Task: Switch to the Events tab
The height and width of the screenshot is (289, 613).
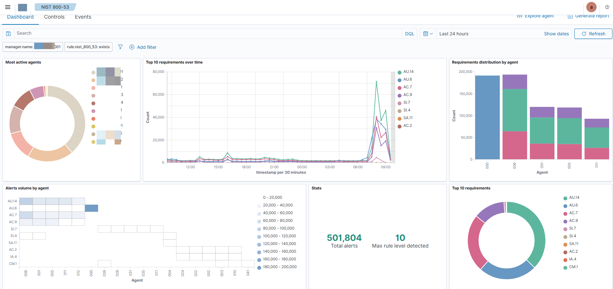Action: [83, 17]
